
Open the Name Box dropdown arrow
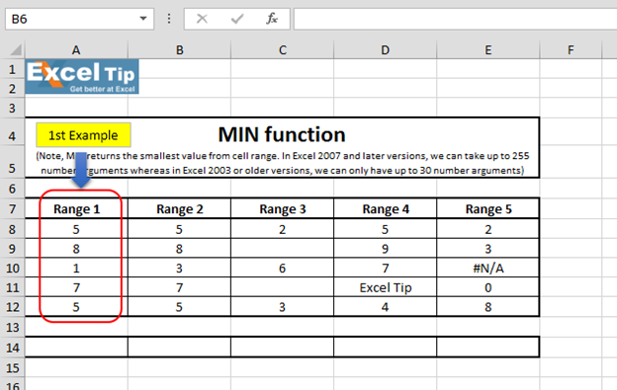click(x=143, y=19)
